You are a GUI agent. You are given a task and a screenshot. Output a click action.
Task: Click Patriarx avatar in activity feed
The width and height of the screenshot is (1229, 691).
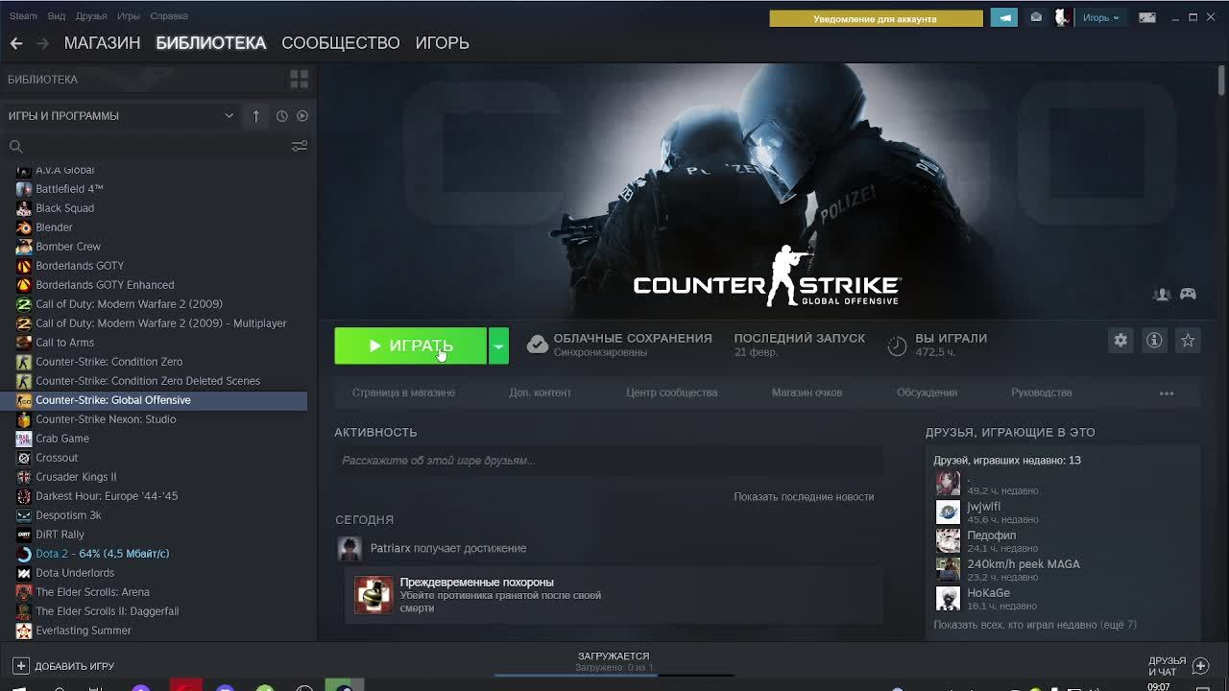(349, 548)
